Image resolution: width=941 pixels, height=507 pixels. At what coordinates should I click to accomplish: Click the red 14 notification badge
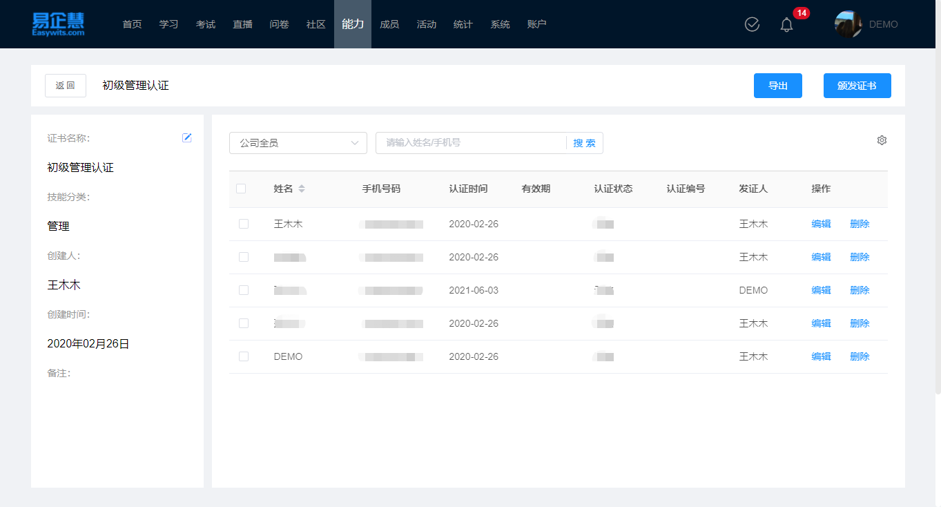click(x=802, y=13)
